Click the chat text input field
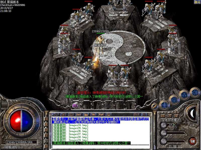The height and width of the screenshot is (150, 201). (x=101, y=147)
